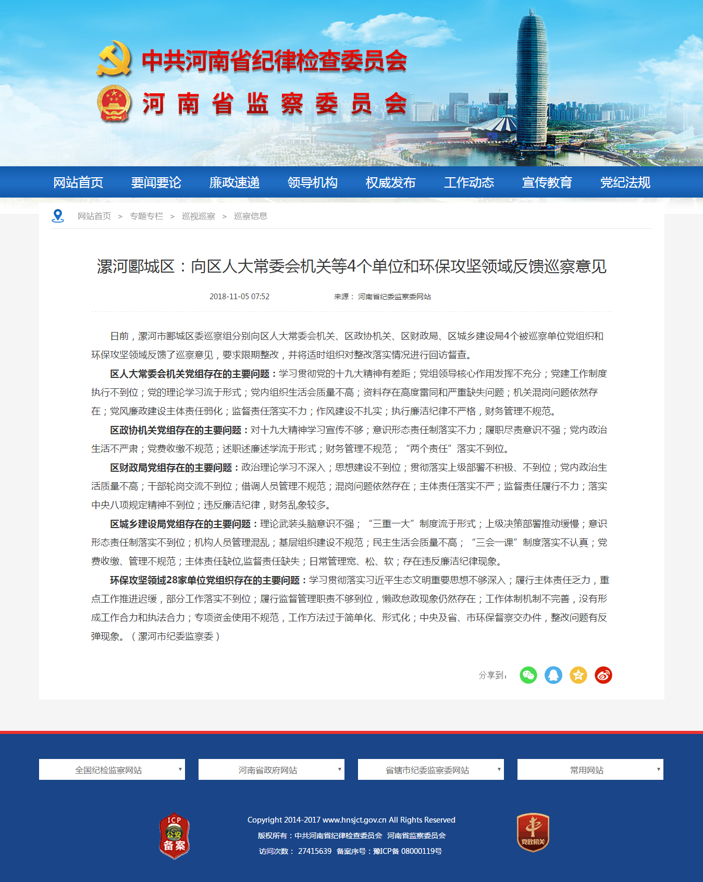703x882 pixels.
Task: Click the ICP 备案 badge icon
Action: [174, 836]
